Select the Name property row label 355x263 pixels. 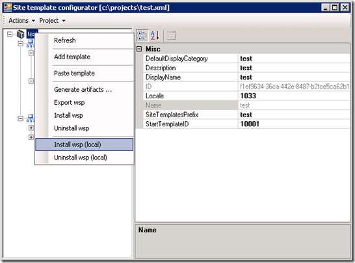(x=191, y=105)
